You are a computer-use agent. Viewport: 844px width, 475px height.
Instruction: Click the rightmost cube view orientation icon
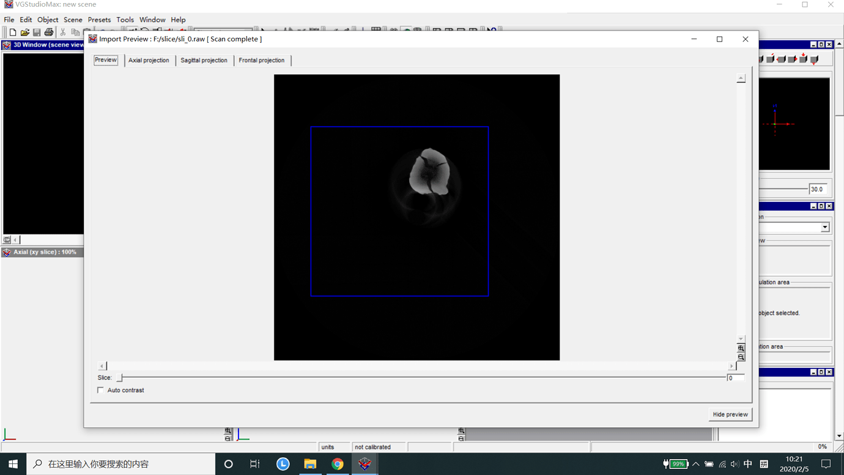814,59
